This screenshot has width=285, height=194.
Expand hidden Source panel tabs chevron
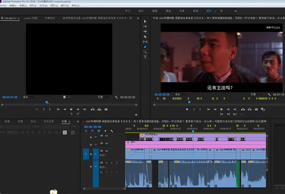(138, 18)
